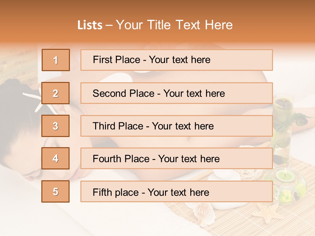
Task: Select the number 4 box
Action: click(55, 158)
